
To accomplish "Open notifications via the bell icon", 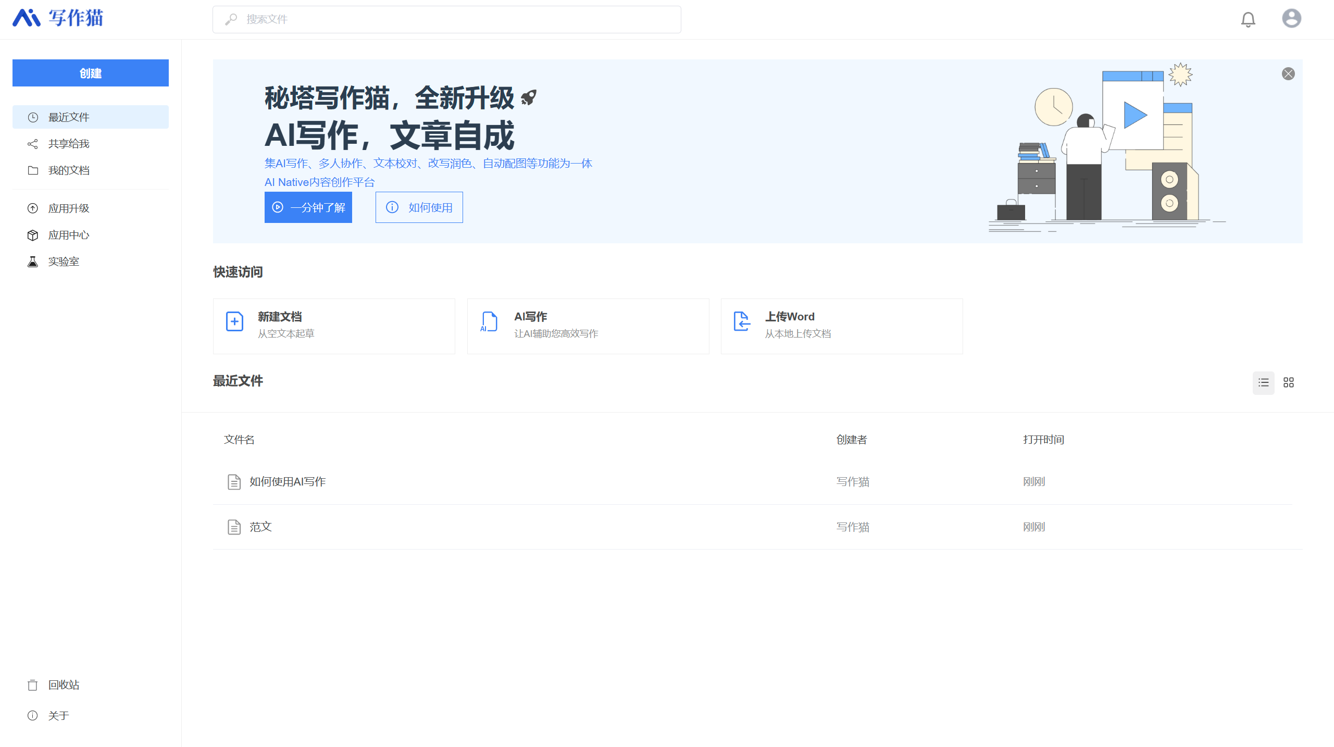I will point(1249,19).
